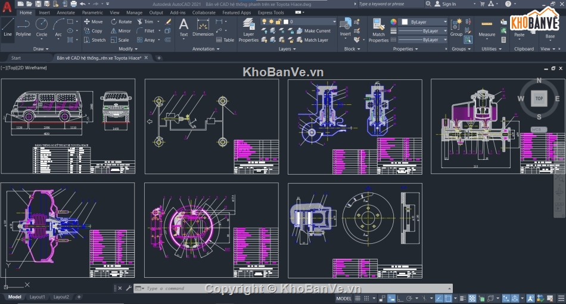566x304 pixels.
Task: Insert multiline Text annotation
Action: pyautogui.click(x=184, y=27)
